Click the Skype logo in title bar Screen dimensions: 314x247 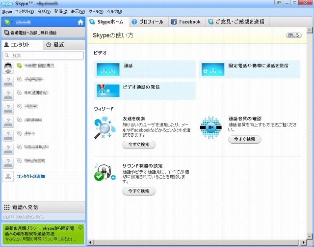click(x=7, y=3)
